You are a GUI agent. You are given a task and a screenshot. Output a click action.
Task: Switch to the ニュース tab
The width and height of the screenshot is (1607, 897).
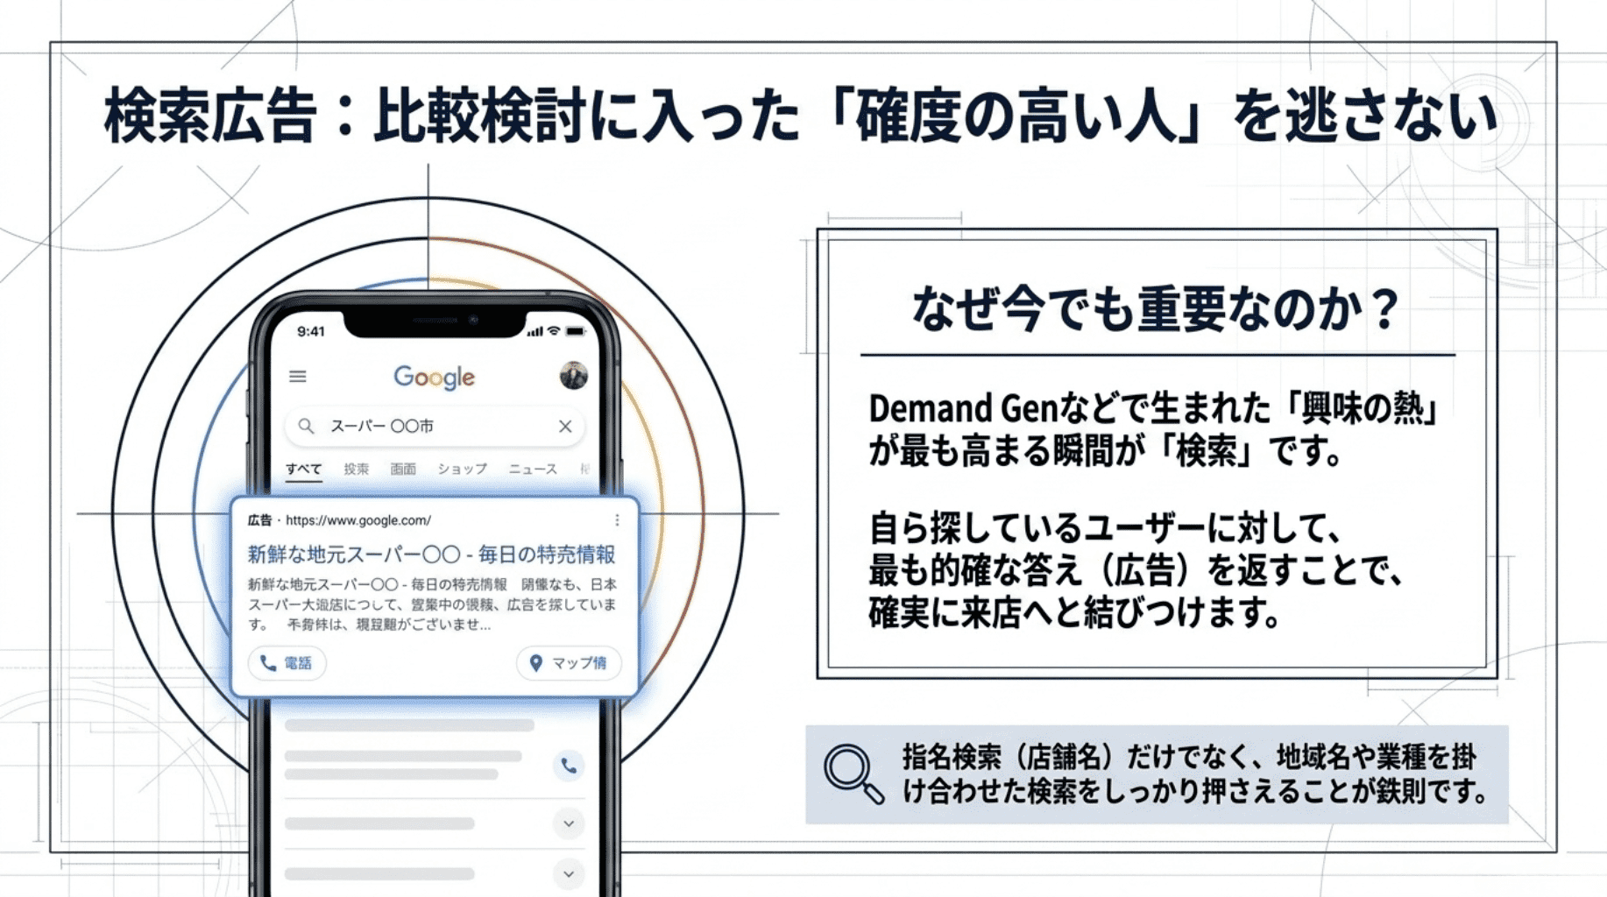(x=533, y=469)
